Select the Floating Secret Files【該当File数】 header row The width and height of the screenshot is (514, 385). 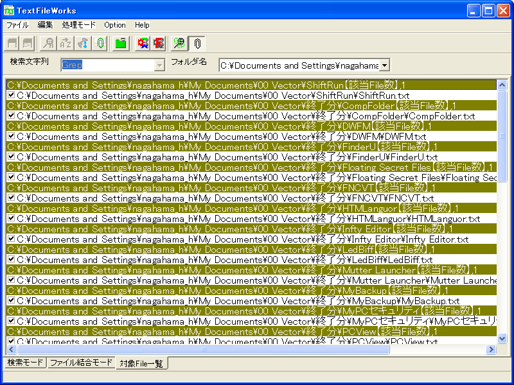pos(251,167)
